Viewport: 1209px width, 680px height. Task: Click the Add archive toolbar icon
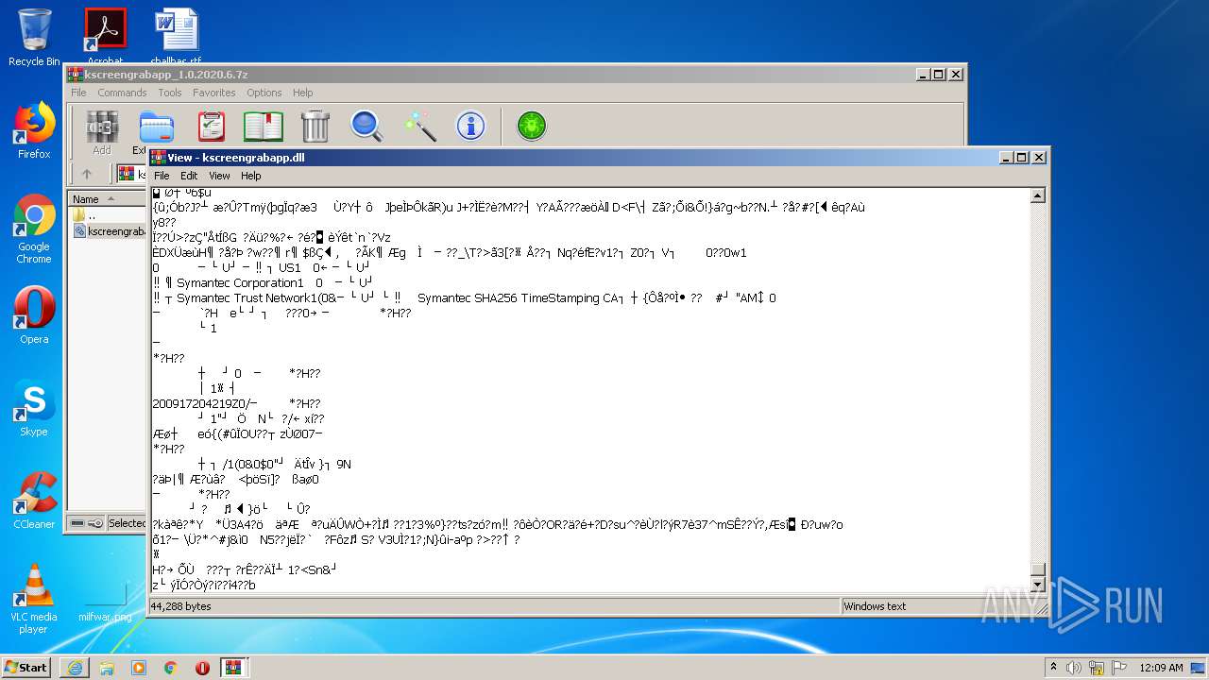(102, 126)
